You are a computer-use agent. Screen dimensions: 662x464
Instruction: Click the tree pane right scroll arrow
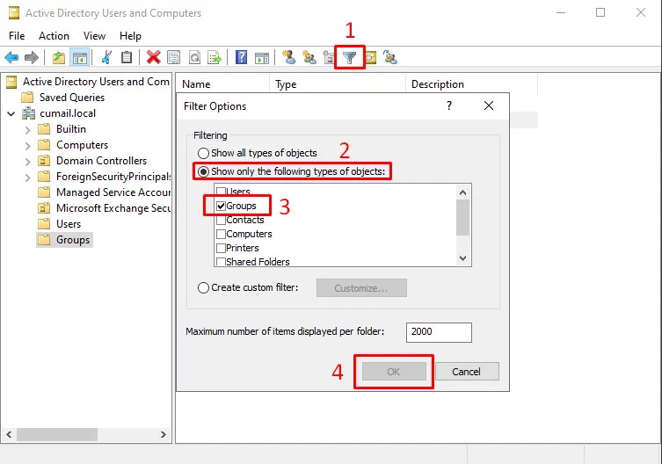(x=164, y=434)
